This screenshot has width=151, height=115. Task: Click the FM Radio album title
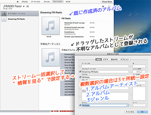(66, 18)
